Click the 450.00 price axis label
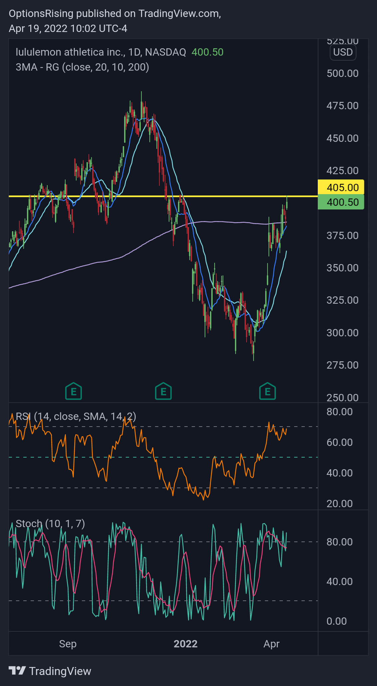 pos(342,138)
